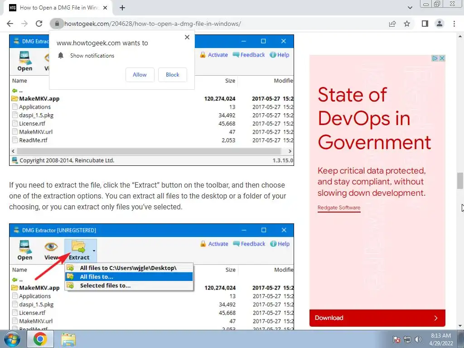Click daspi_1.5.pkg in the upper screenshot
This screenshot has height=348, width=464.
tap(33, 115)
